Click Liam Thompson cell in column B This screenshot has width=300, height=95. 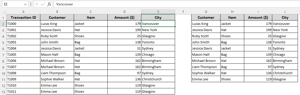click(x=57, y=73)
